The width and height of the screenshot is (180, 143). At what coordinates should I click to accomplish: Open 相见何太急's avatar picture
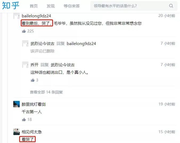(x=17, y=132)
